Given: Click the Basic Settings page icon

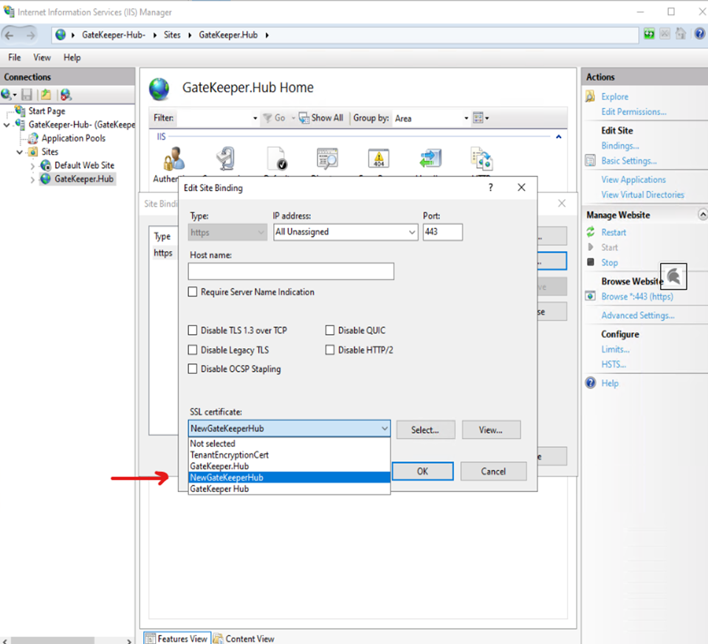Looking at the screenshot, I should (x=590, y=161).
